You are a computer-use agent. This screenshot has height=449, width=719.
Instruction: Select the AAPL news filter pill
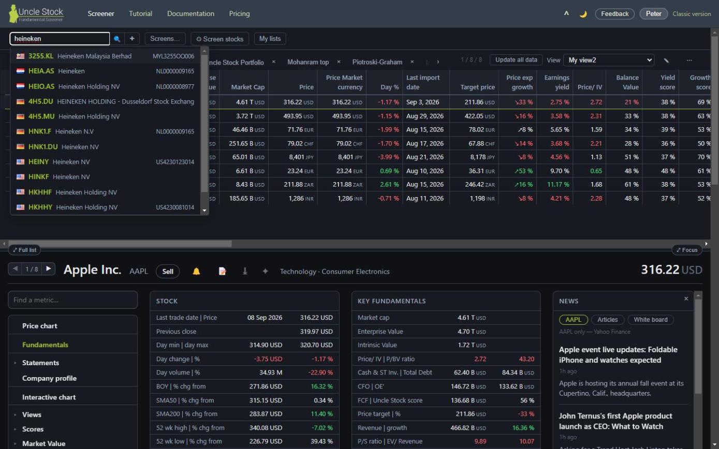pyautogui.click(x=573, y=320)
